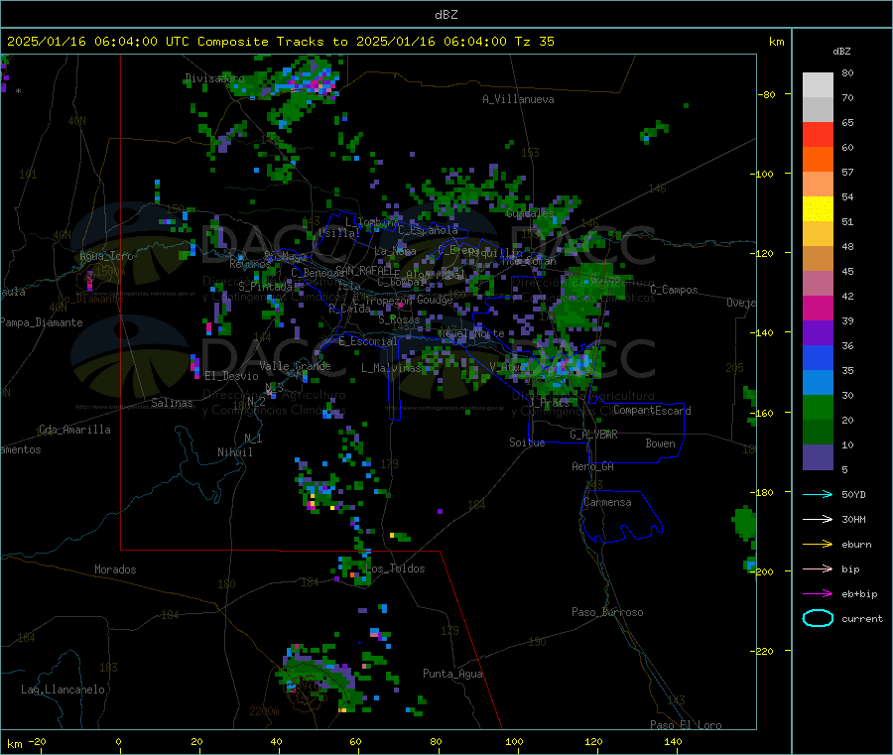This screenshot has width=893, height=755.
Task: Click the L_Malvinas map label
Action: pyautogui.click(x=391, y=368)
